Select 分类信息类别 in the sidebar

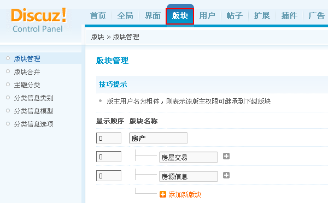tap(33, 98)
